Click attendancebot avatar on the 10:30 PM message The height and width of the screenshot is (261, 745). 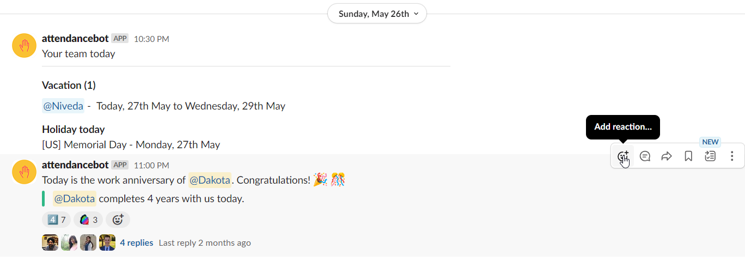25,46
